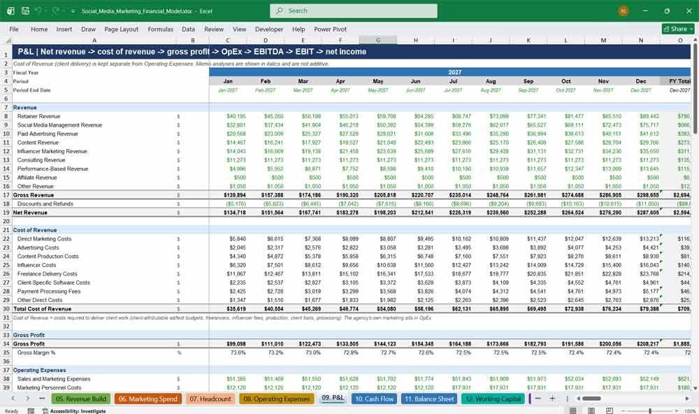Switch to the Insert ribbon tab
This screenshot has width=699, height=414.
point(64,29)
